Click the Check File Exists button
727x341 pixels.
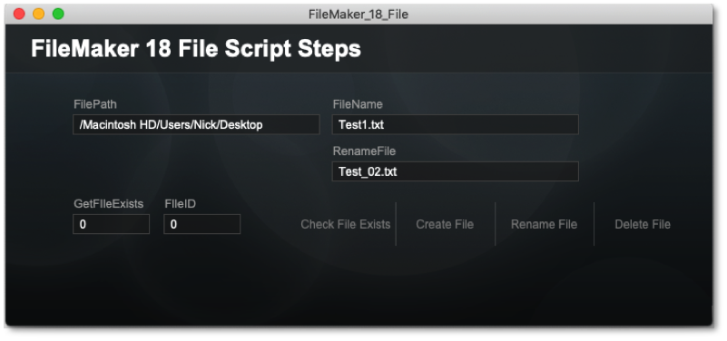(x=346, y=224)
